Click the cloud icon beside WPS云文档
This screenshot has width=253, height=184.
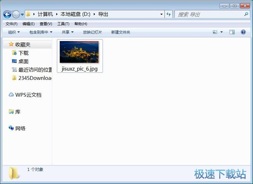click(x=11, y=95)
